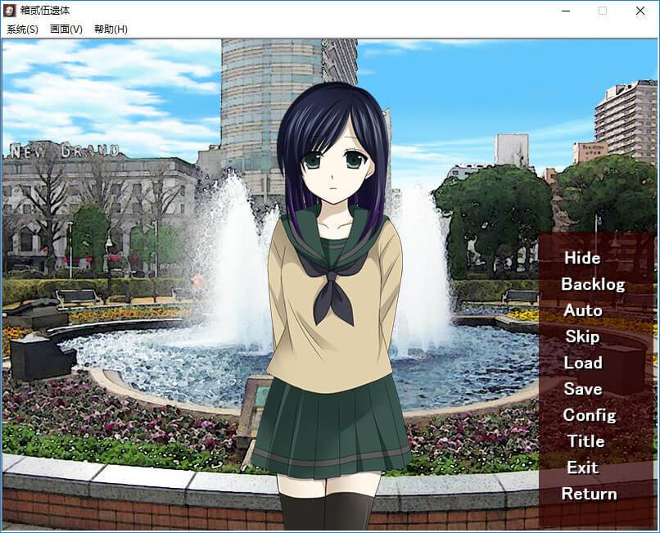660x533 pixels.
Task: Open the 系統(S) menu
Action: 22,29
